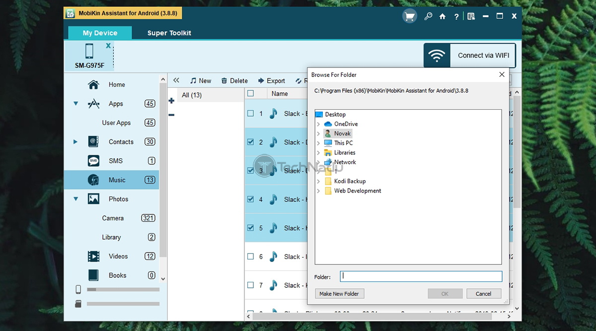
Task: Click the Connect via WIFI button
Action: tap(470, 56)
